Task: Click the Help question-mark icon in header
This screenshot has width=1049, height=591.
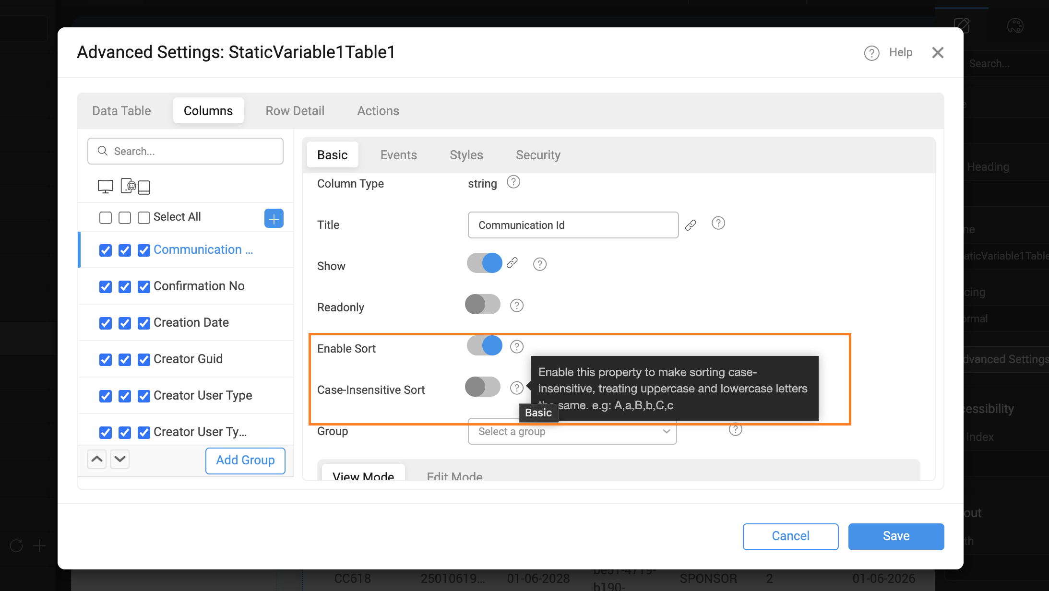Action: (x=871, y=53)
